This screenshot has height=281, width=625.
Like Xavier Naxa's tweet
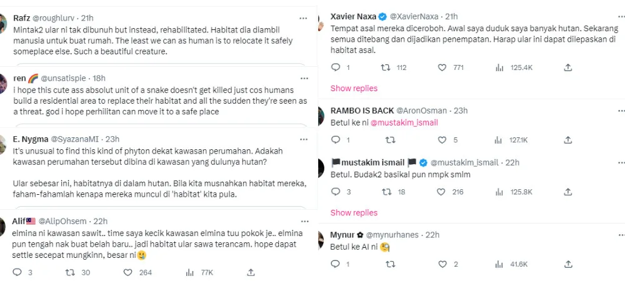(x=442, y=67)
